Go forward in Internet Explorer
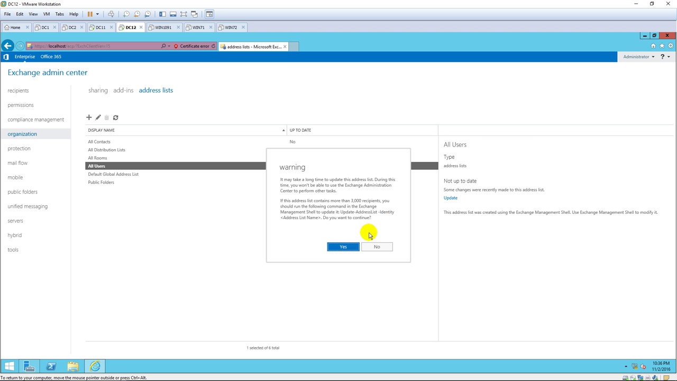 pyautogui.click(x=20, y=46)
